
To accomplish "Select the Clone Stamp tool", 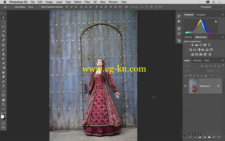I will click(3, 54).
